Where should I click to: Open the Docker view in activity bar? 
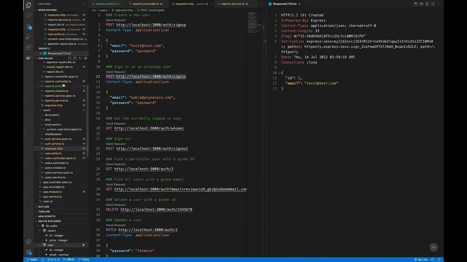point(28,58)
